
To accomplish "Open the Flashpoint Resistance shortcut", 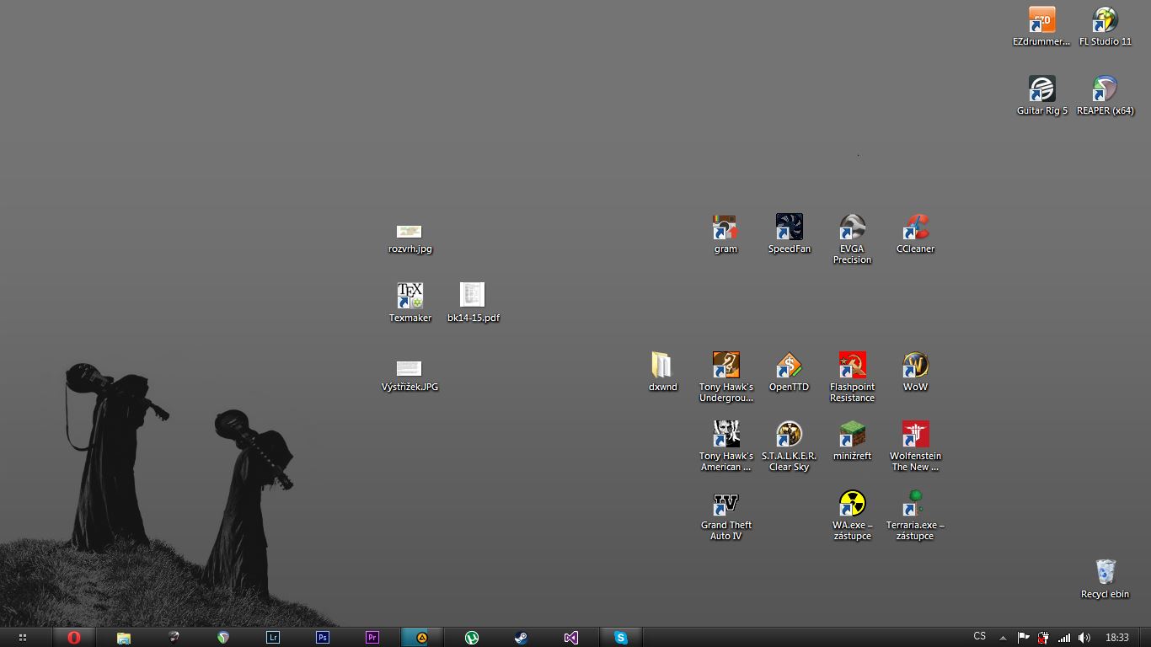I will (x=852, y=377).
